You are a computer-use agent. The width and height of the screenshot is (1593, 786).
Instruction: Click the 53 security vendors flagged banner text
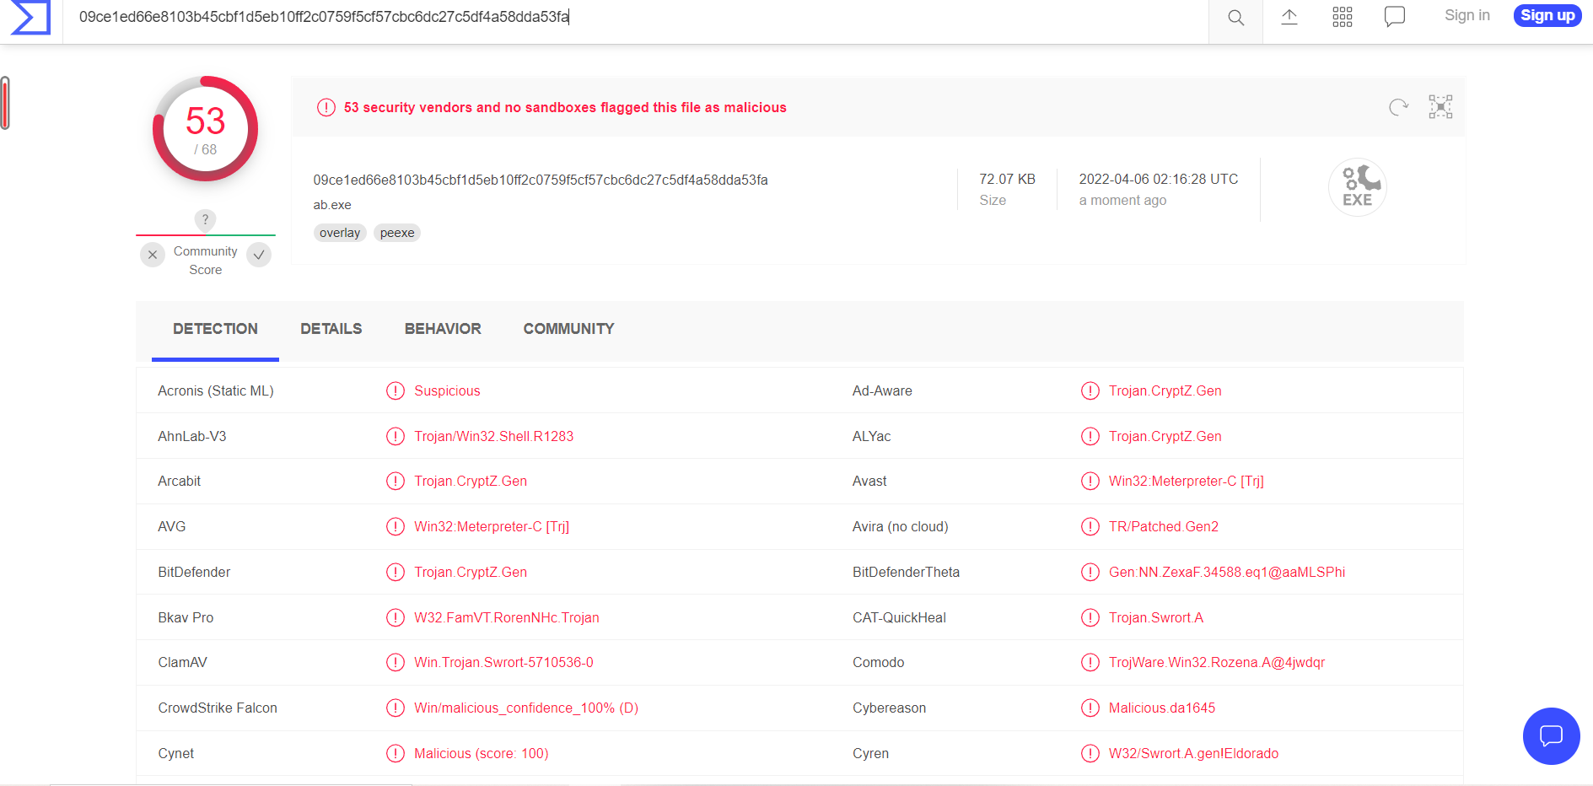pos(565,108)
